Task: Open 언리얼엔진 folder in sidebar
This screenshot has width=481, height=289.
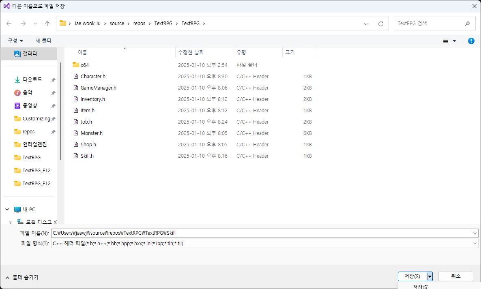Action: [34, 144]
